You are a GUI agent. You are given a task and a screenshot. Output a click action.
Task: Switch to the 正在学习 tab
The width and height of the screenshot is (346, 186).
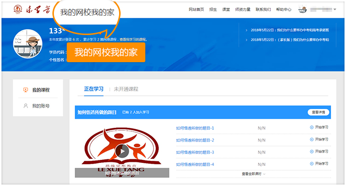pos(94,89)
